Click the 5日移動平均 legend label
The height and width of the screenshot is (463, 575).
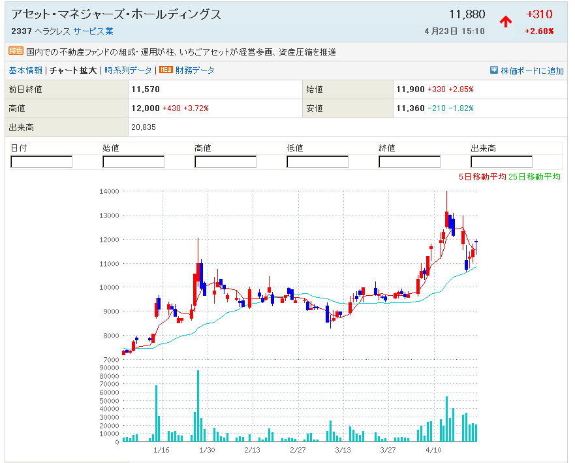coord(482,177)
